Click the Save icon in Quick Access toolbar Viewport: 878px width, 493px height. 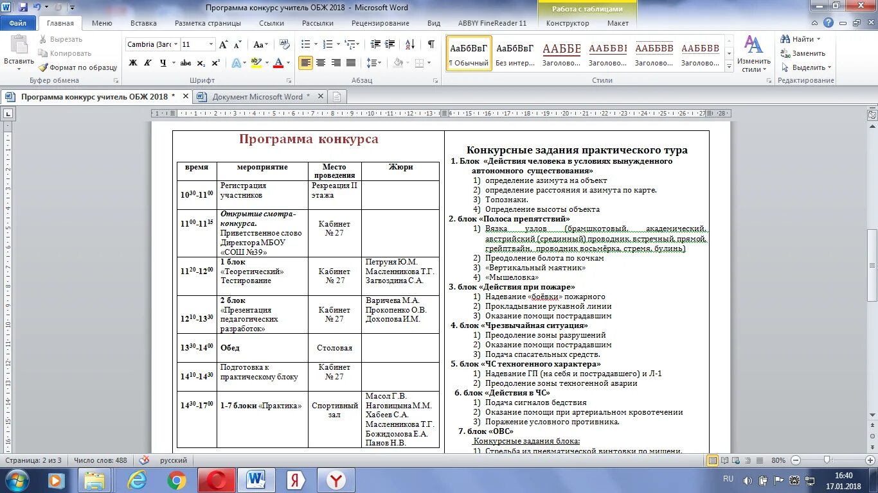point(23,8)
